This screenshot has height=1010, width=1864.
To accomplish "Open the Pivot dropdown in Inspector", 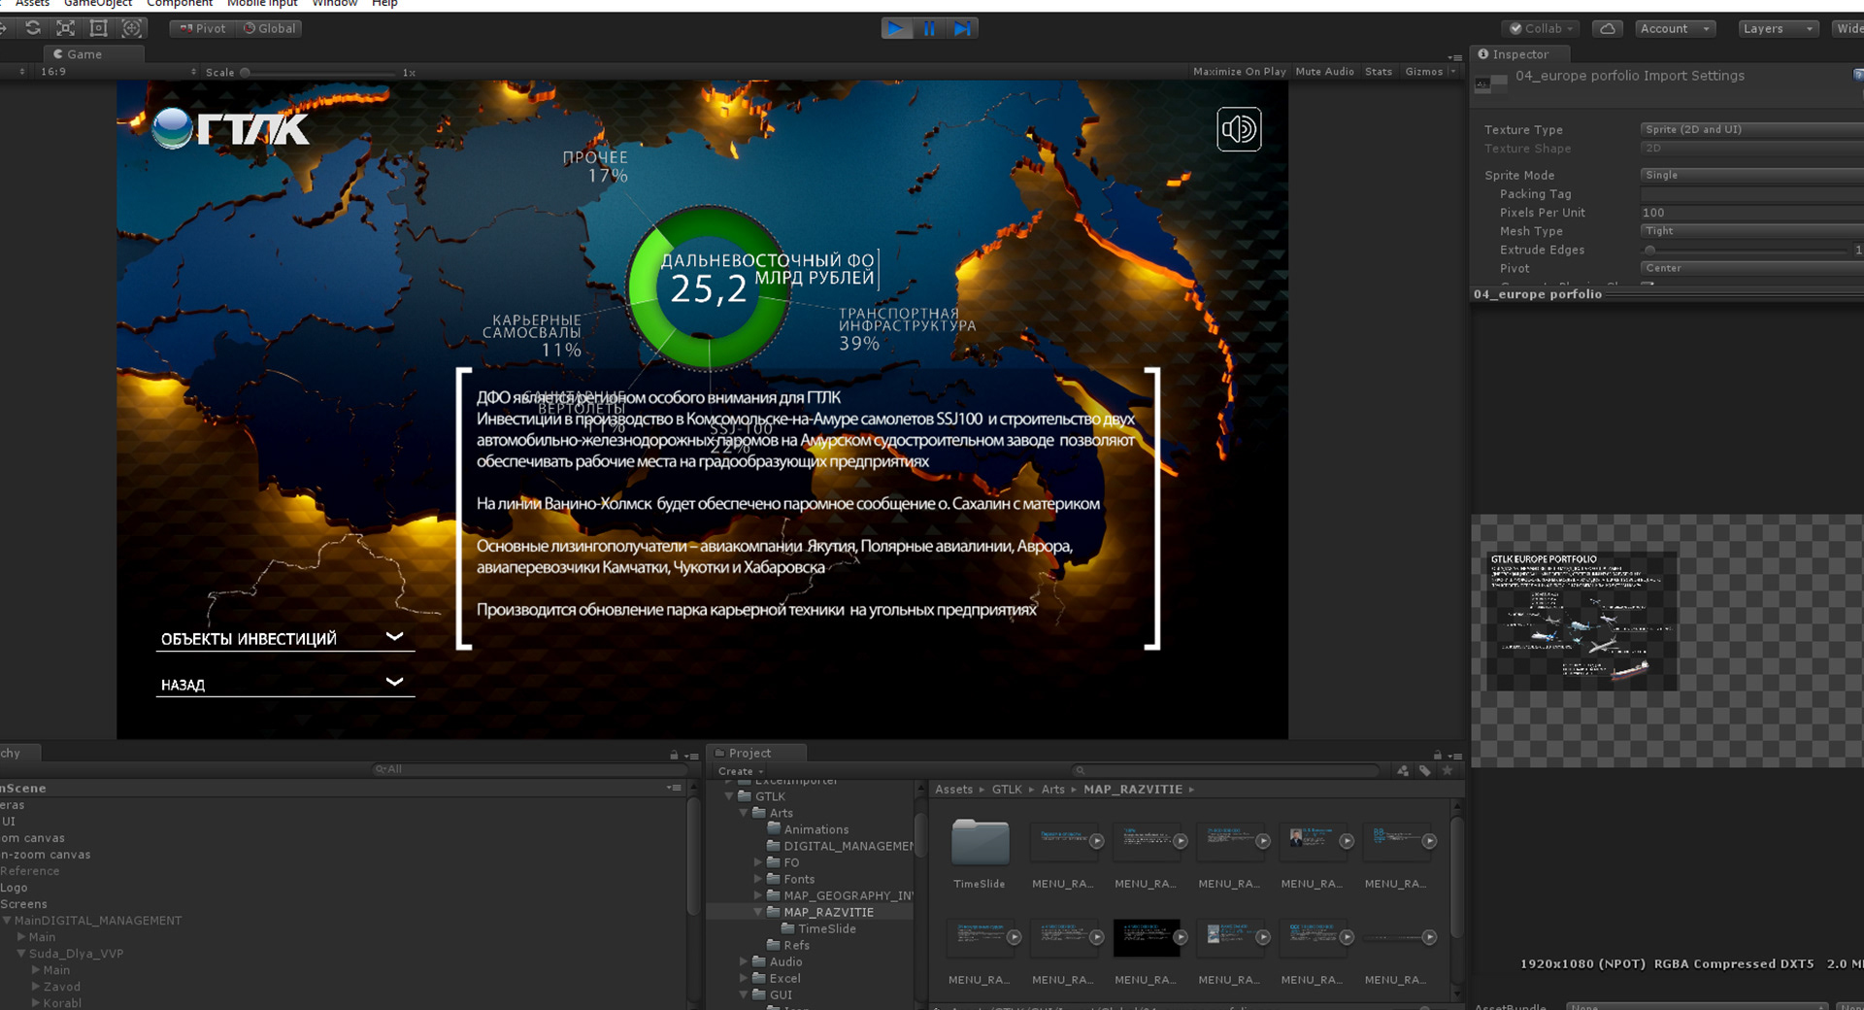I will click(x=1752, y=268).
